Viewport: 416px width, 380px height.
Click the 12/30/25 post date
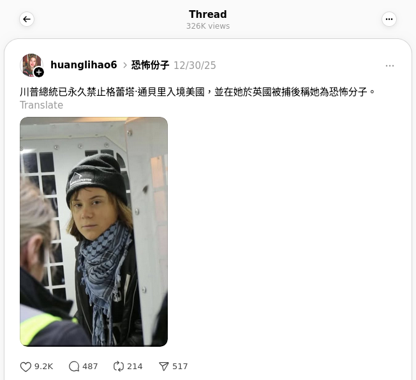(x=195, y=65)
